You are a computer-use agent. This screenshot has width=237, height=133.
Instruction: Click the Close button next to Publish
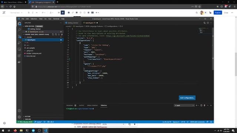(x=226, y=13)
